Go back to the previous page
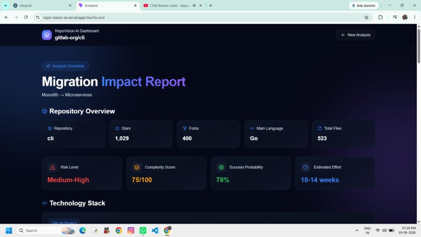 coord(6,17)
